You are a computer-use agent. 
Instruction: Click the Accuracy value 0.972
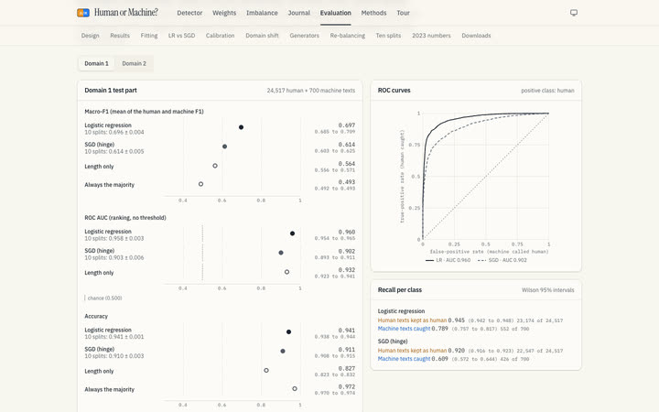coord(347,386)
